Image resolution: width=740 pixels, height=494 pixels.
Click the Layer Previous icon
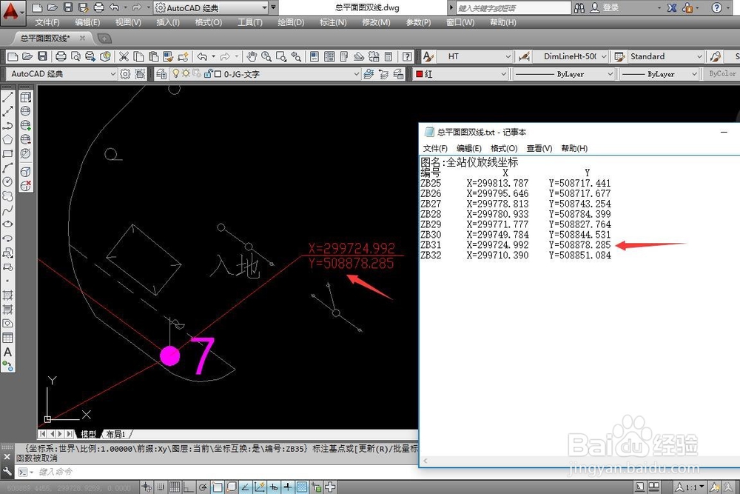click(x=383, y=74)
